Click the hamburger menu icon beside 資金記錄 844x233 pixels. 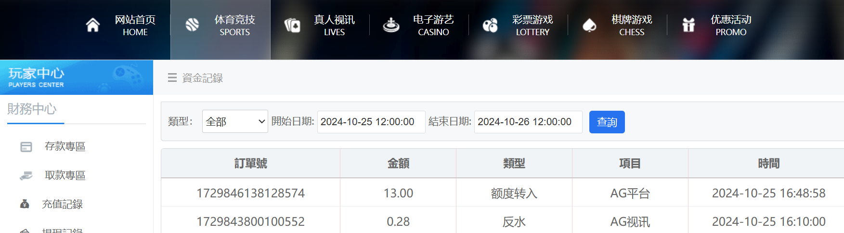tap(172, 78)
